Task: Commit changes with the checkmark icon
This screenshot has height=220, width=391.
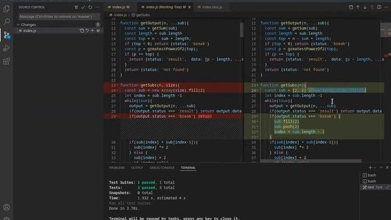Action: 83,7
